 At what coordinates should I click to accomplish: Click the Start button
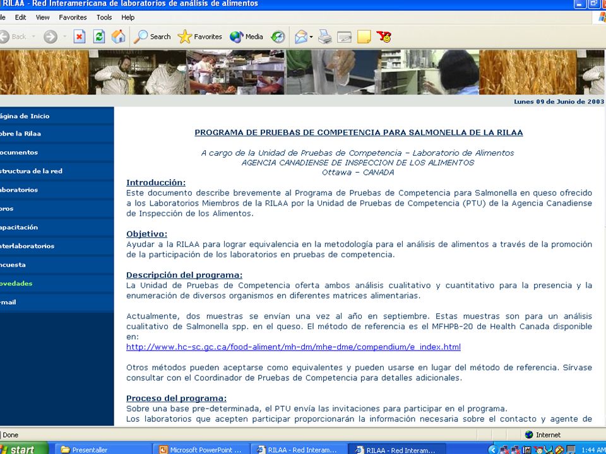[x=23, y=449]
